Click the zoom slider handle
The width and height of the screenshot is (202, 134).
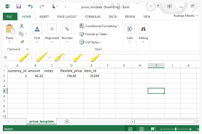click(x=175, y=129)
